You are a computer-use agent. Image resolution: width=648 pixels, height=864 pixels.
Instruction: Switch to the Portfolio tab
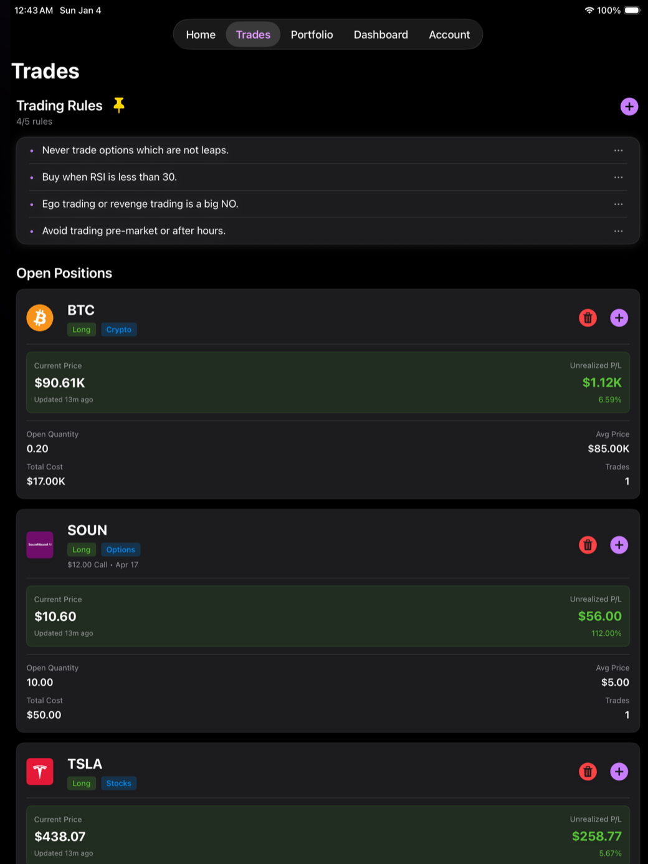(x=312, y=34)
